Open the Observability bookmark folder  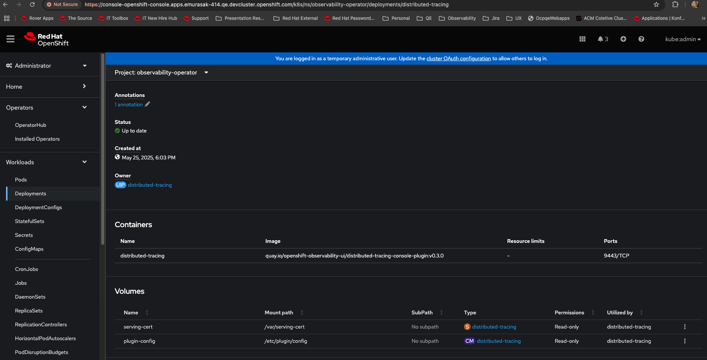(457, 18)
